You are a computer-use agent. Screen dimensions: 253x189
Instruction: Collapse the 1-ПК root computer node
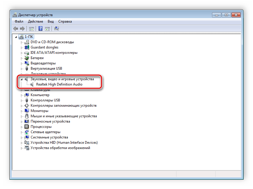[x=16, y=37]
